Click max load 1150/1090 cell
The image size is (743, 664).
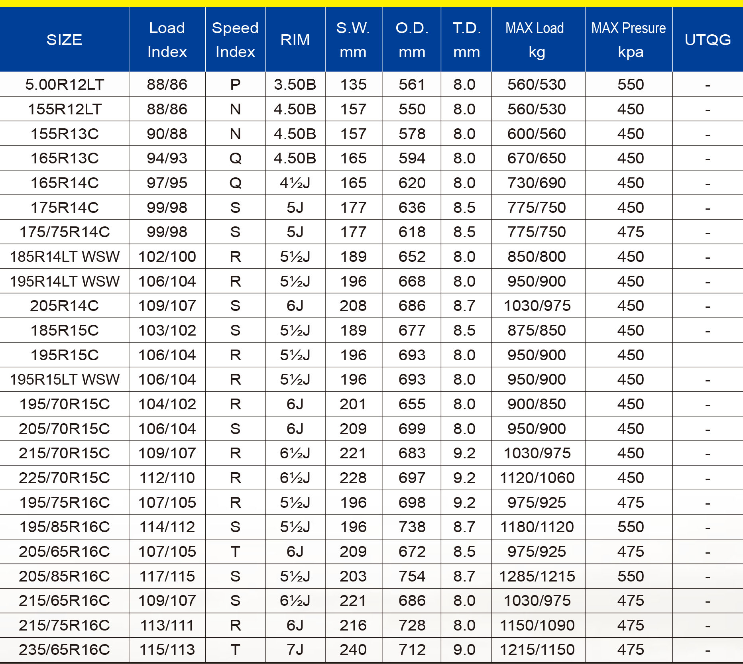539,625
